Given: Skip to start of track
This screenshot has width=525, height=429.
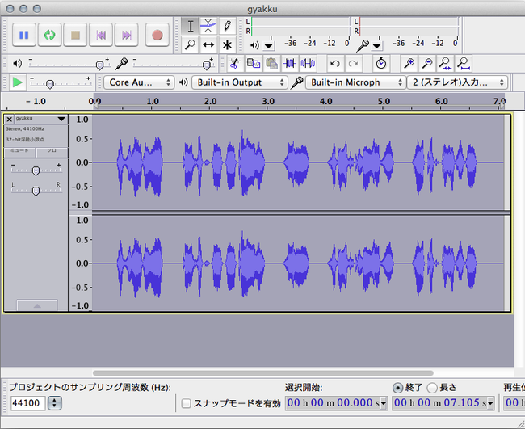Looking at the screenshot, I should pos(101,35).
